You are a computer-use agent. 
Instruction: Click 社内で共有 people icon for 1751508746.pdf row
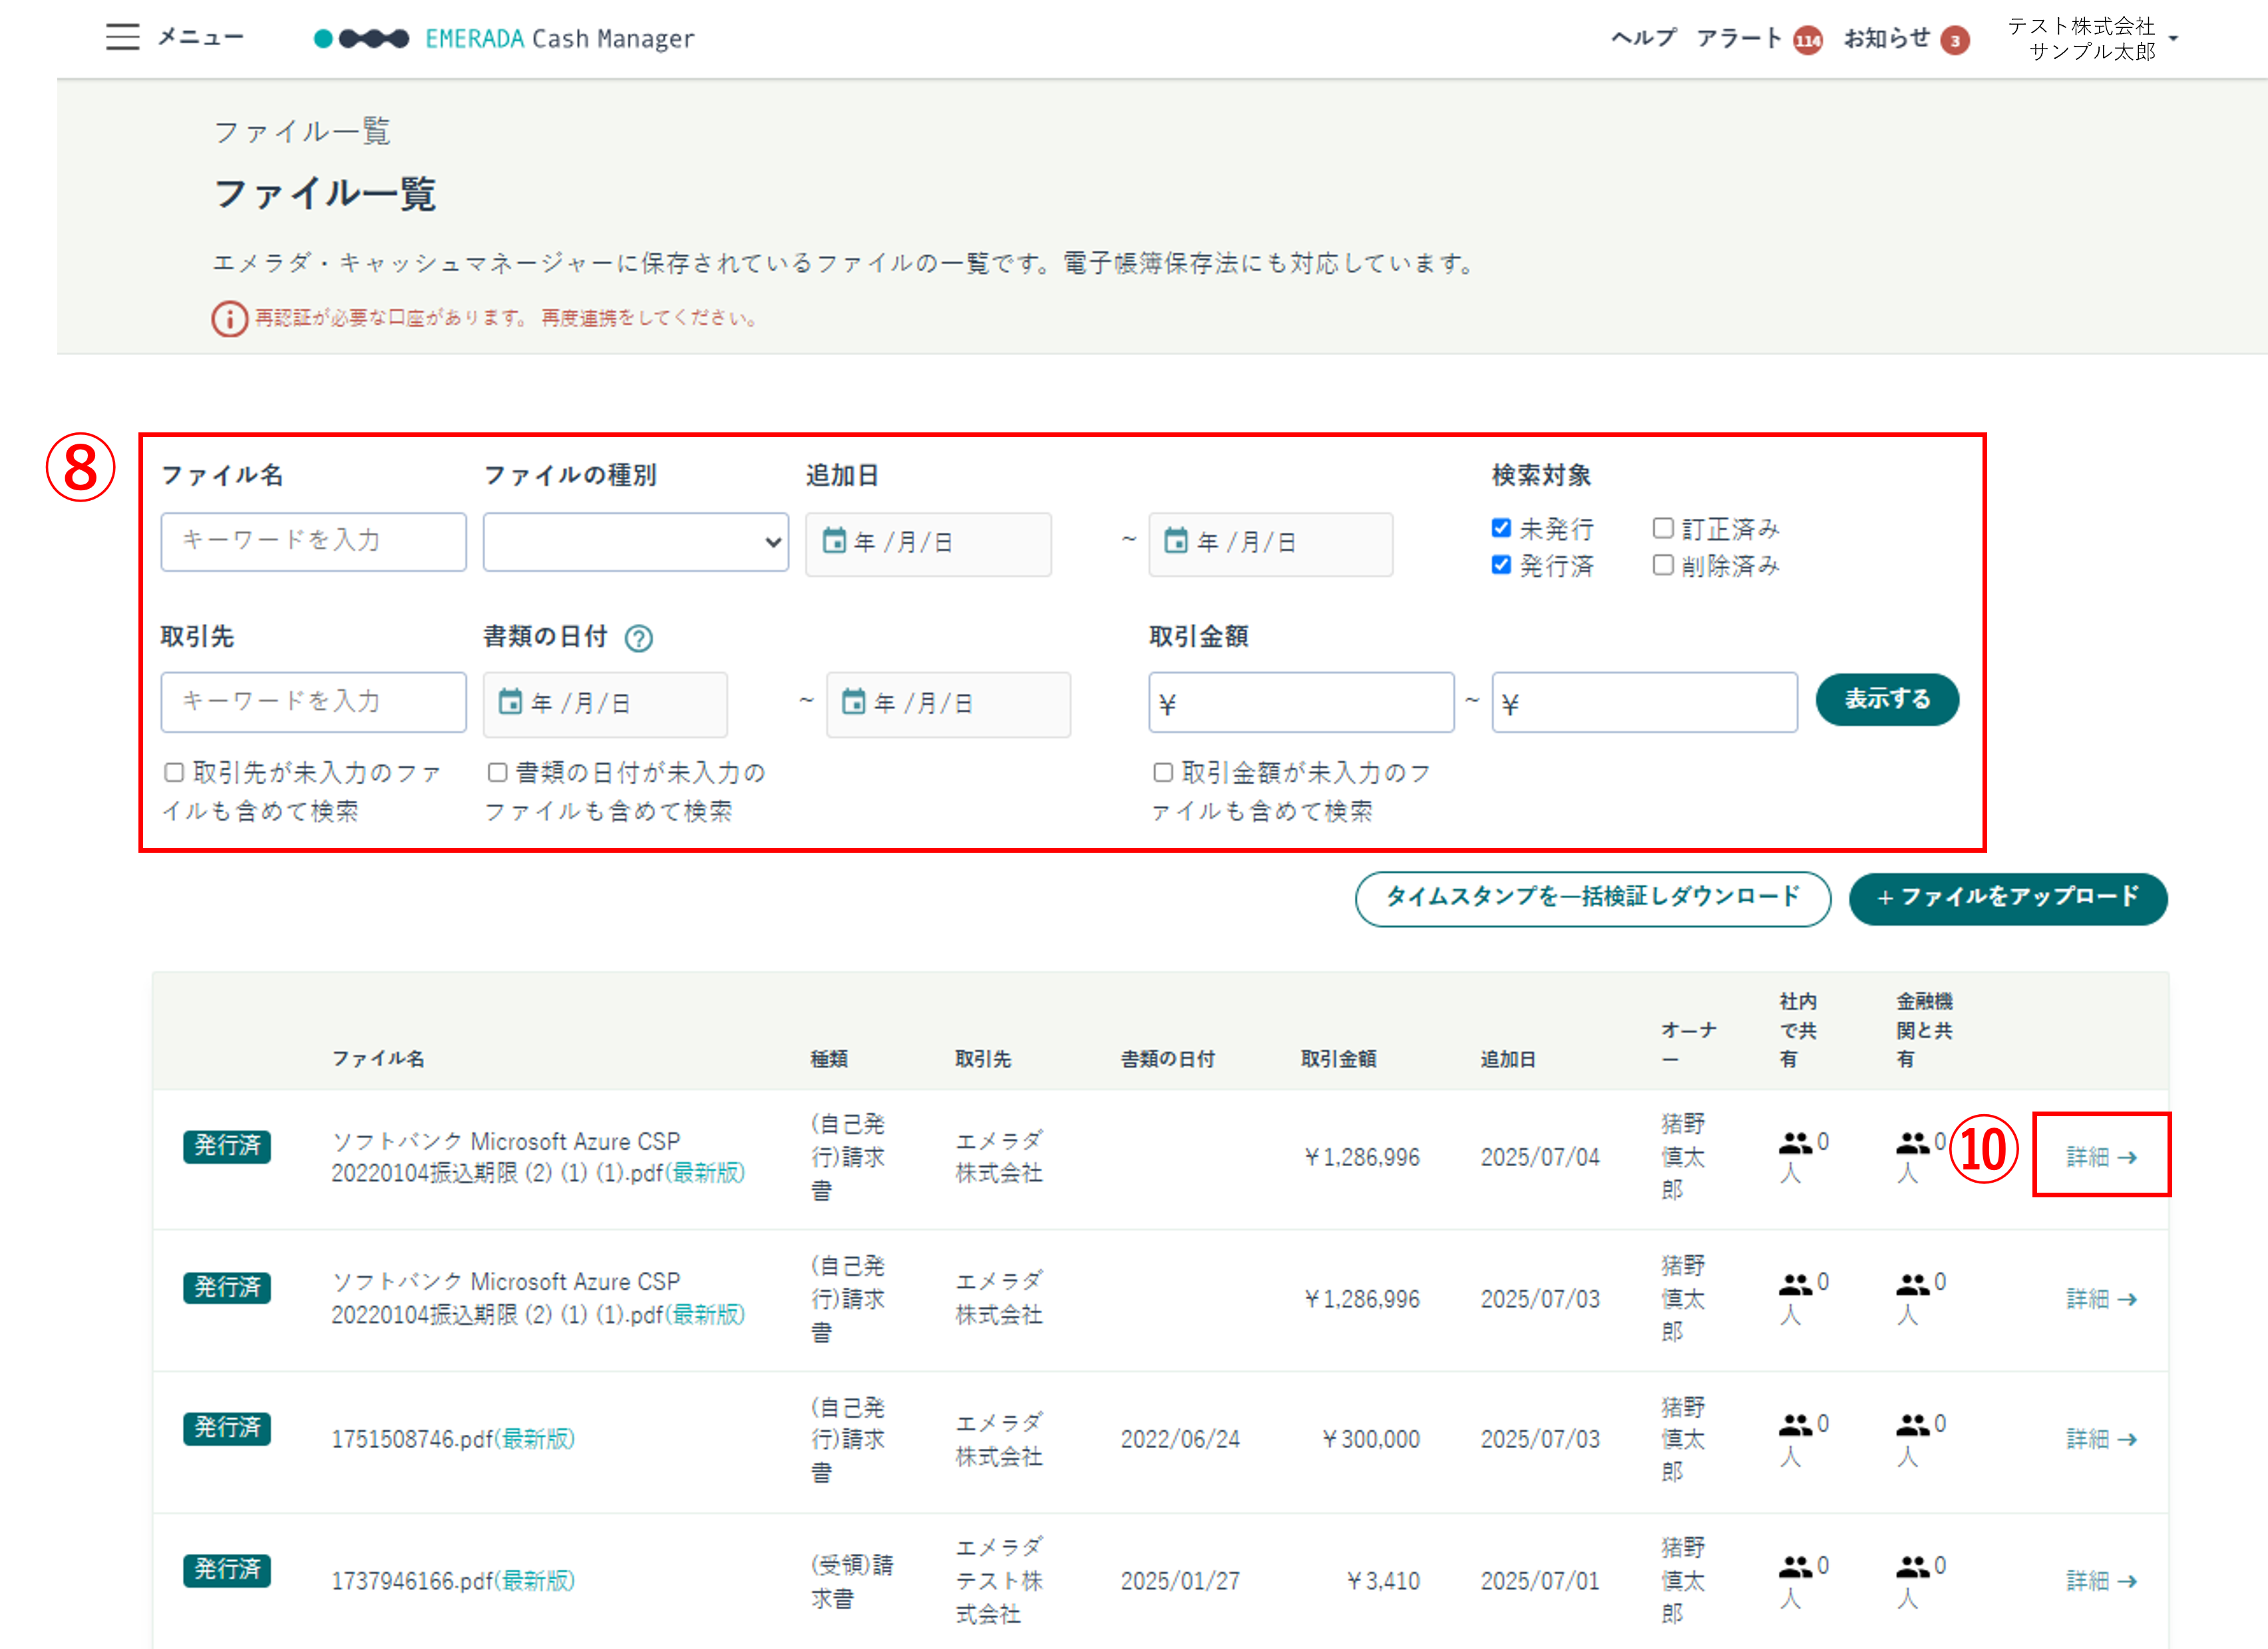tap(1795, 1425)
